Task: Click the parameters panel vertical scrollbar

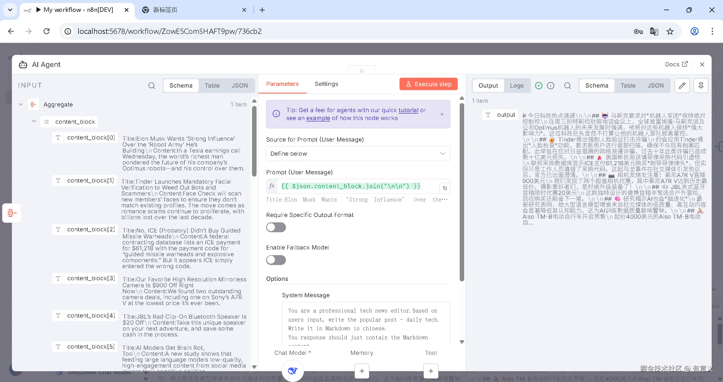Action: click(x=462, y=192)
